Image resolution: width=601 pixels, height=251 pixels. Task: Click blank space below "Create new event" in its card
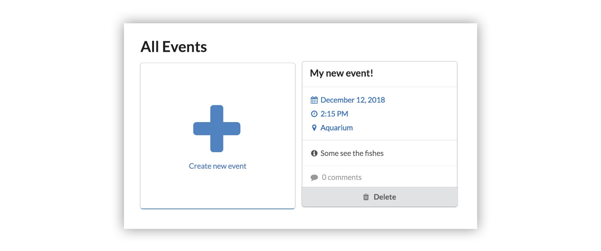(217, 190)
